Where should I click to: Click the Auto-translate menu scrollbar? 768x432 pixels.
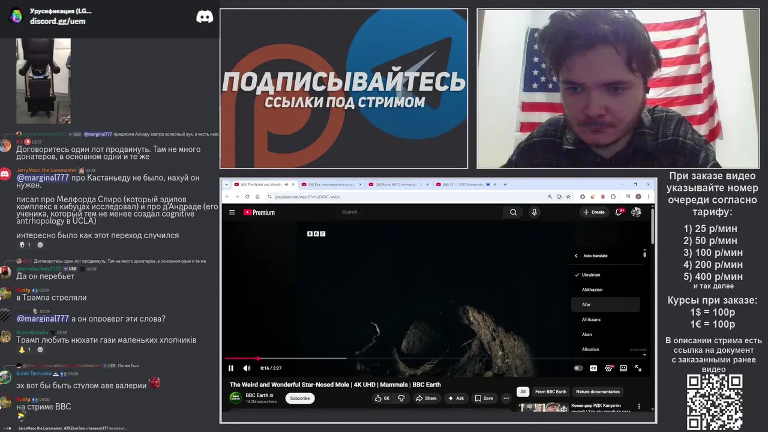click(x=645, y=254)
